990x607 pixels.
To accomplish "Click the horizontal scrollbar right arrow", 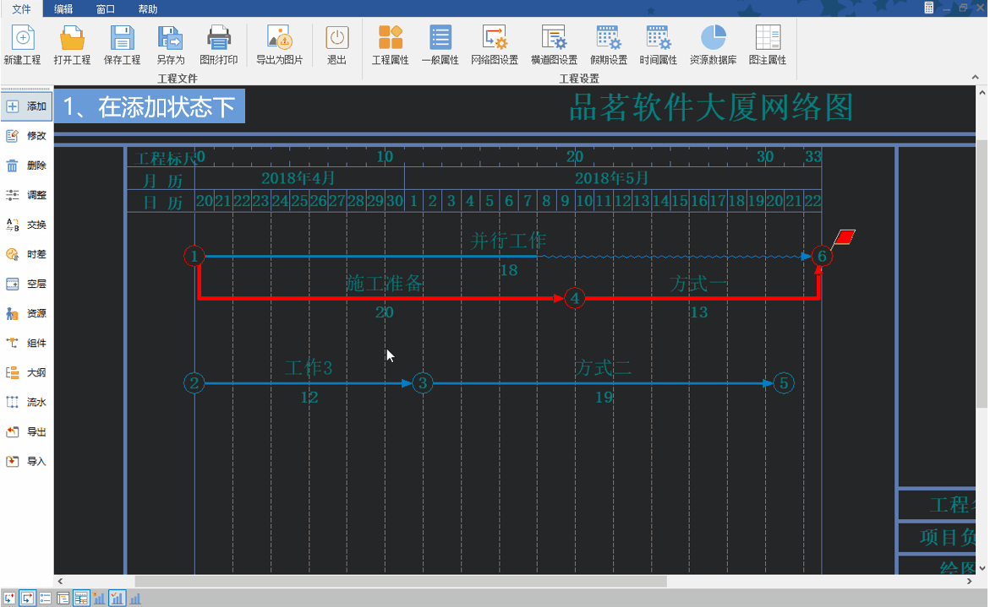I will tap(970, 582).
